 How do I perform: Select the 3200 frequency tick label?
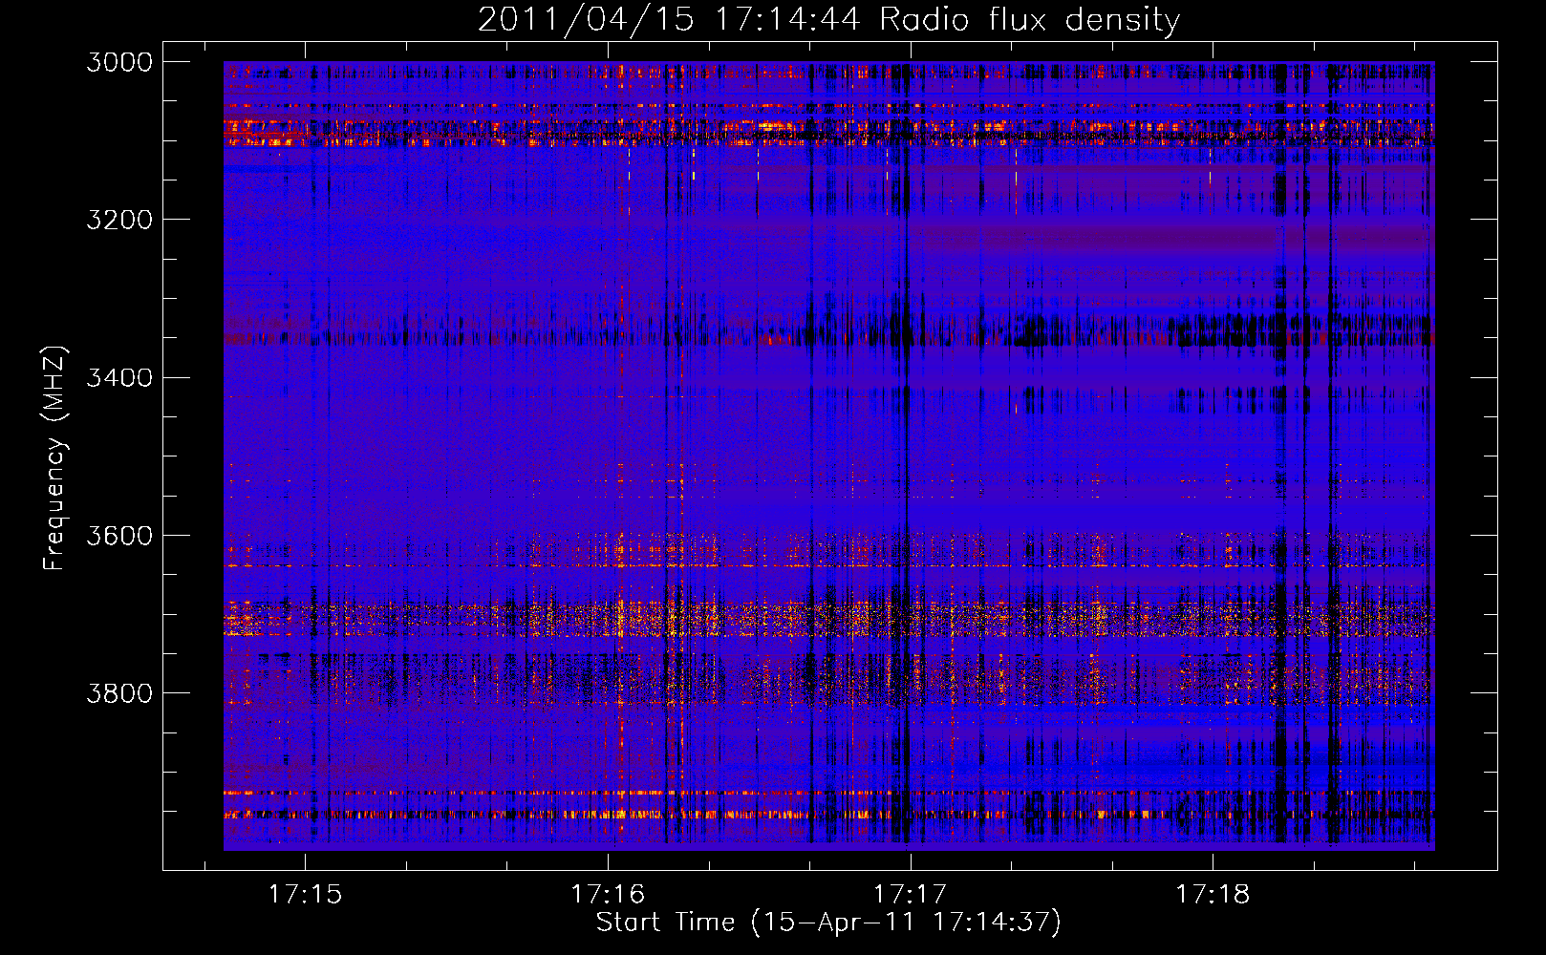click(x=119, y=220)
